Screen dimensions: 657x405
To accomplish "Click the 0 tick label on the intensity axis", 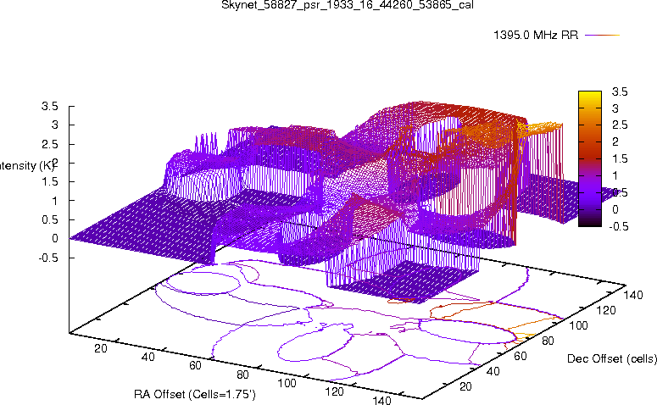I will (55, 238).
